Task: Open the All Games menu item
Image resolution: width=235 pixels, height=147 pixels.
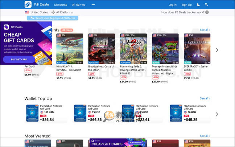Action: coord(79,5)
